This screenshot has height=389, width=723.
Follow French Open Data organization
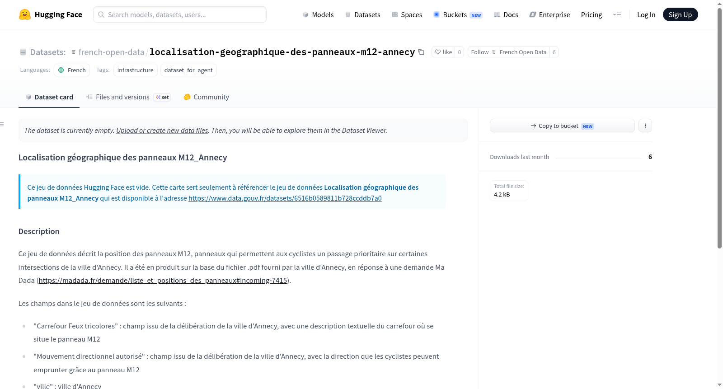[508, 52]
